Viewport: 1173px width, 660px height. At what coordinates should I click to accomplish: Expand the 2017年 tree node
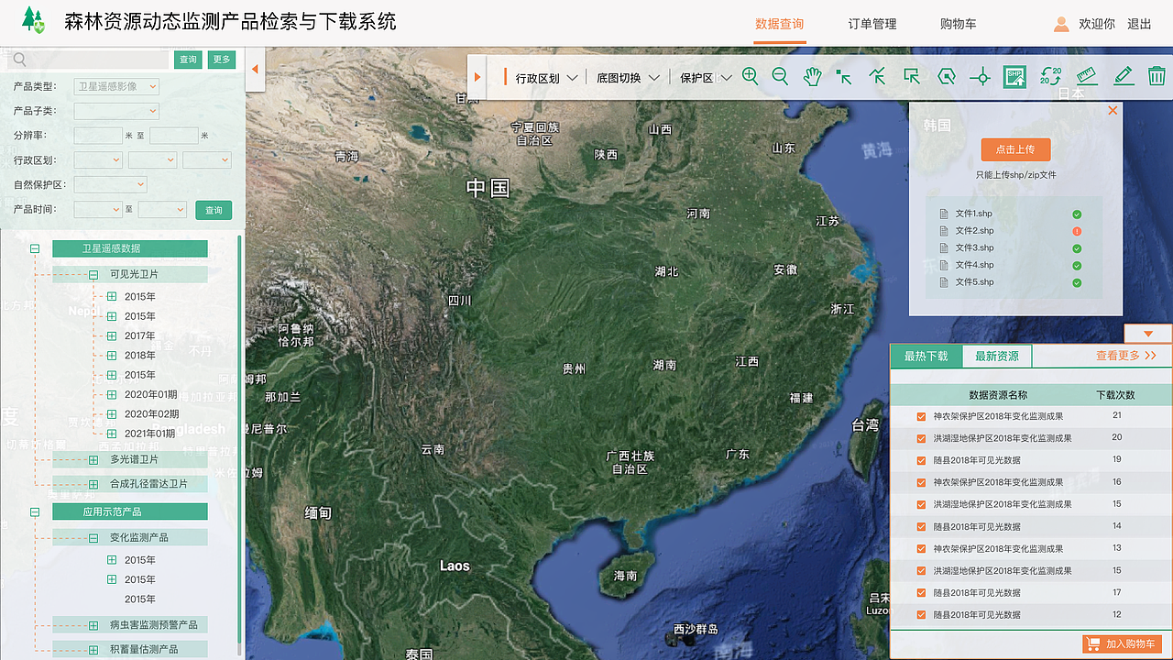(x=112, y=335)
